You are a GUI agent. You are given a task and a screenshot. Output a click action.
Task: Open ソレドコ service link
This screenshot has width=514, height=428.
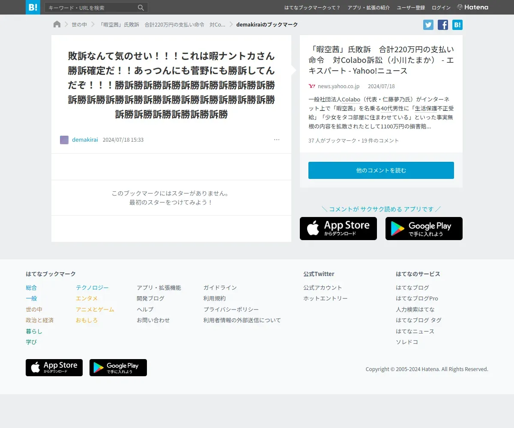click(407, 342)
